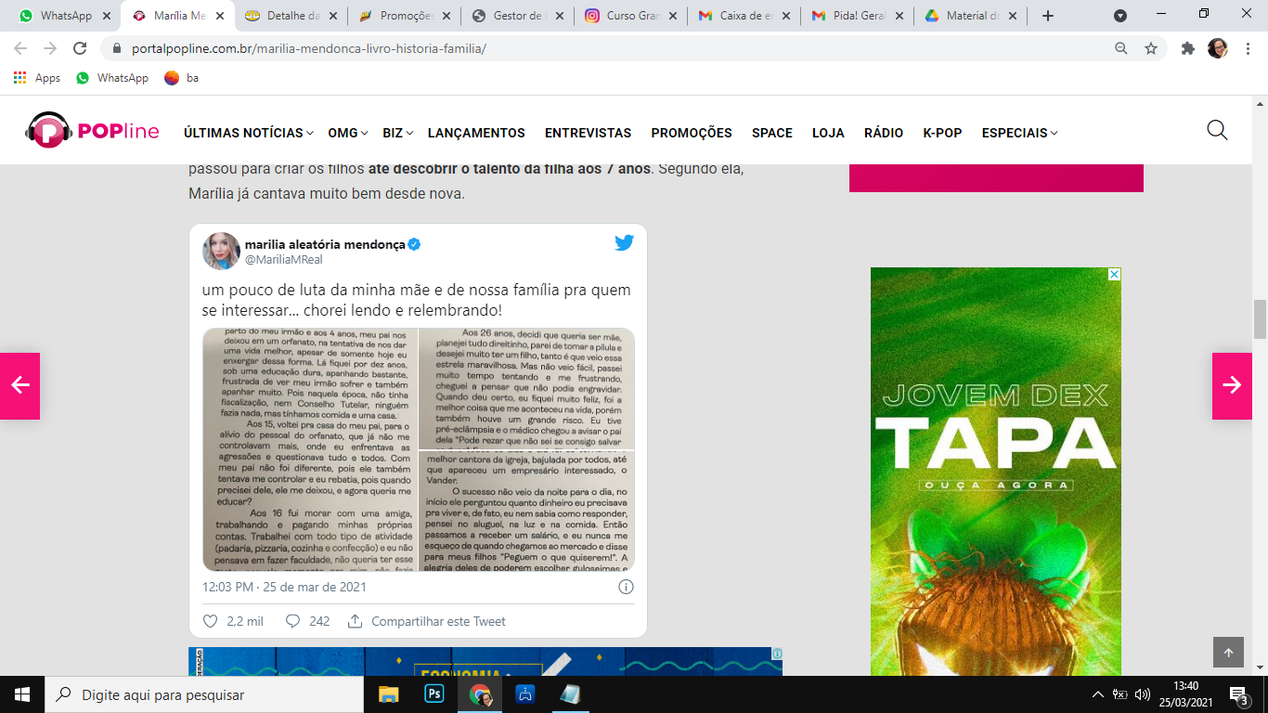Image resolution: width=1268 pixels, height=713 pixels.
Task: Open Chrome profile avatar
Action: [1218, 48]
